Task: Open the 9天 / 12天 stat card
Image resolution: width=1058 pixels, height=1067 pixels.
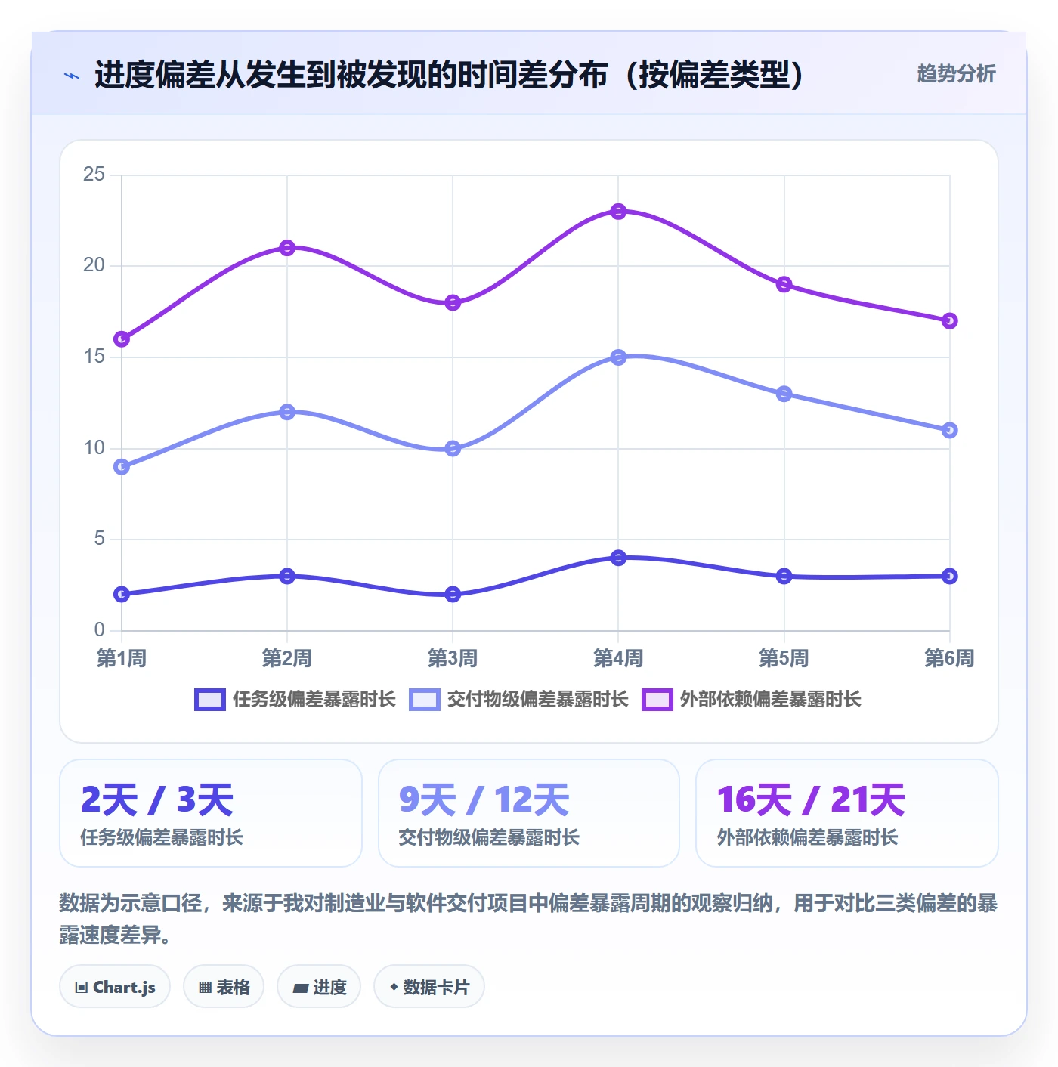Action: [529, 813]
